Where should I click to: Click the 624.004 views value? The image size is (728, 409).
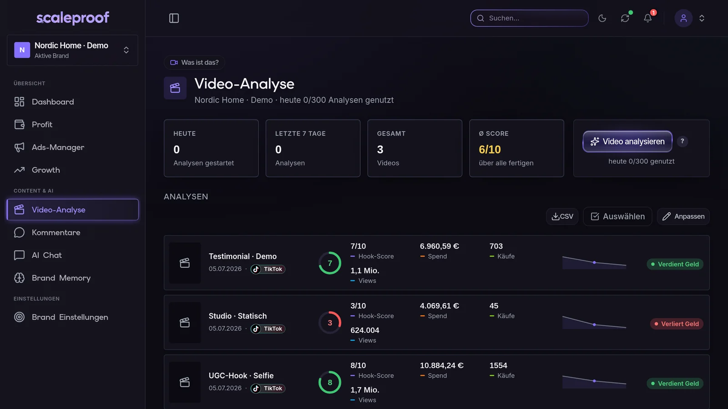[x=365, y=330]
